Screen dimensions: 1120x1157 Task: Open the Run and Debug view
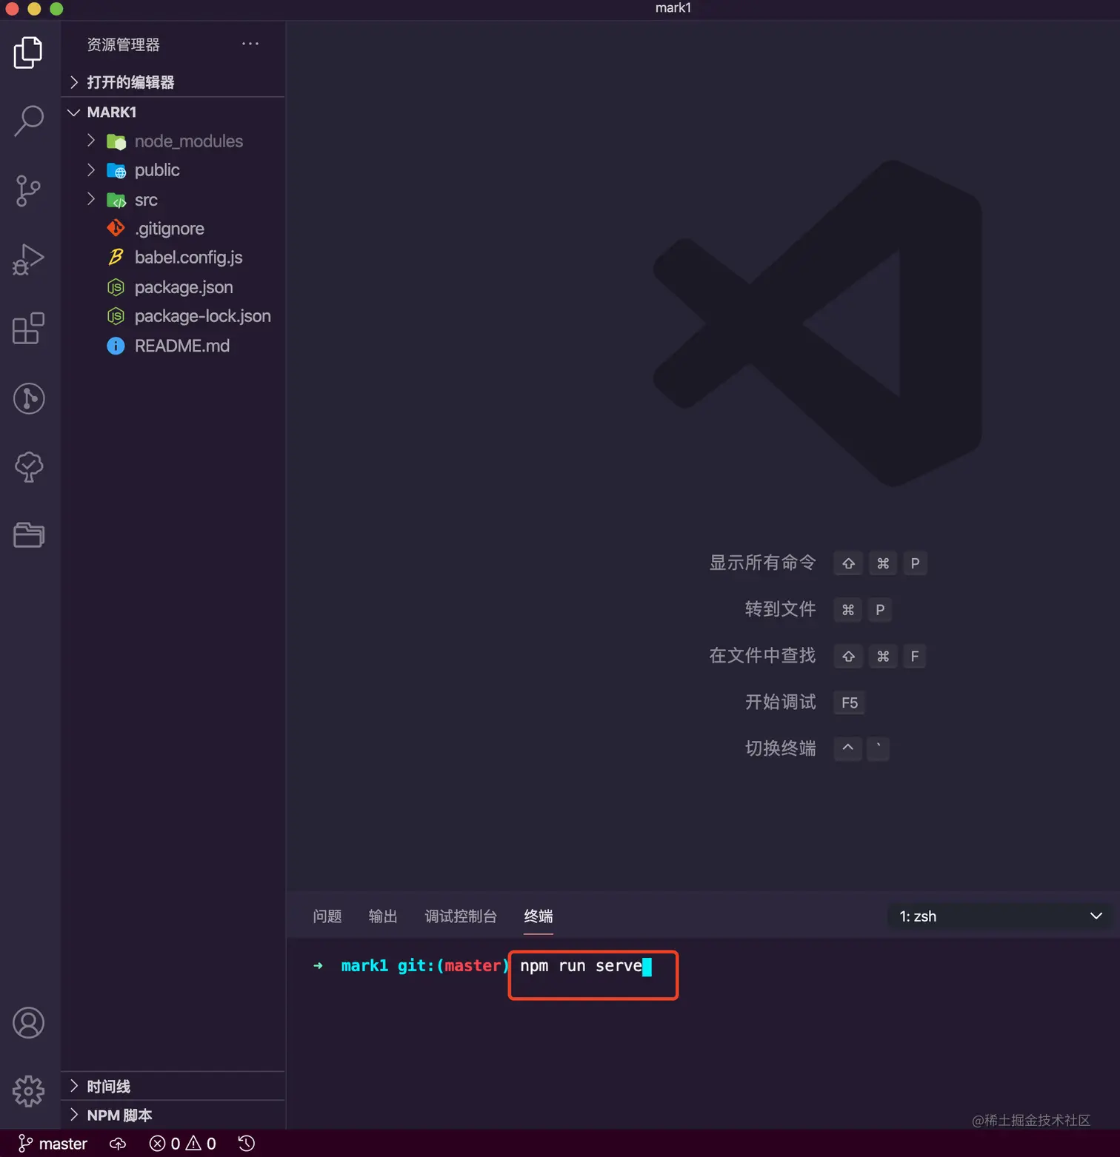28,260
